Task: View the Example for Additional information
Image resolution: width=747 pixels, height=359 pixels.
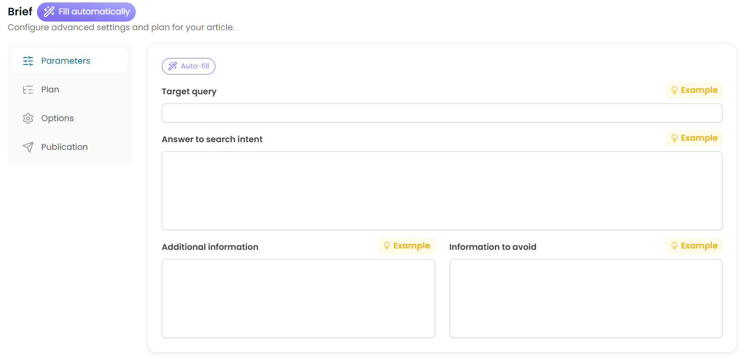Action: [407, 246]
